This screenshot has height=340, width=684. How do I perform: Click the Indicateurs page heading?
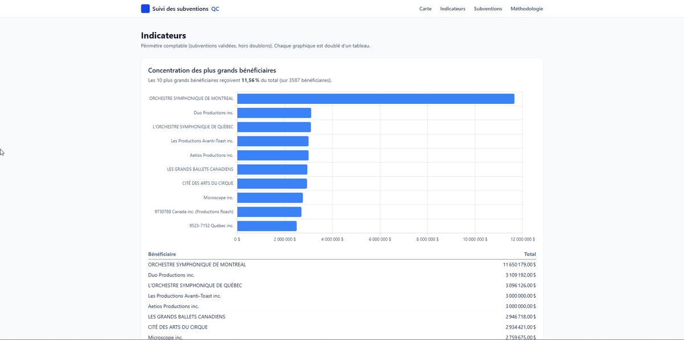164,35
